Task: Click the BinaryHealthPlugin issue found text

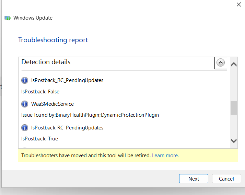Action: click(x=90, y=115)
